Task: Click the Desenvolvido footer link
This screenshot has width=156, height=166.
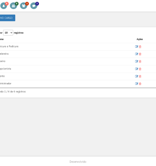Action: tap(78, 162)
